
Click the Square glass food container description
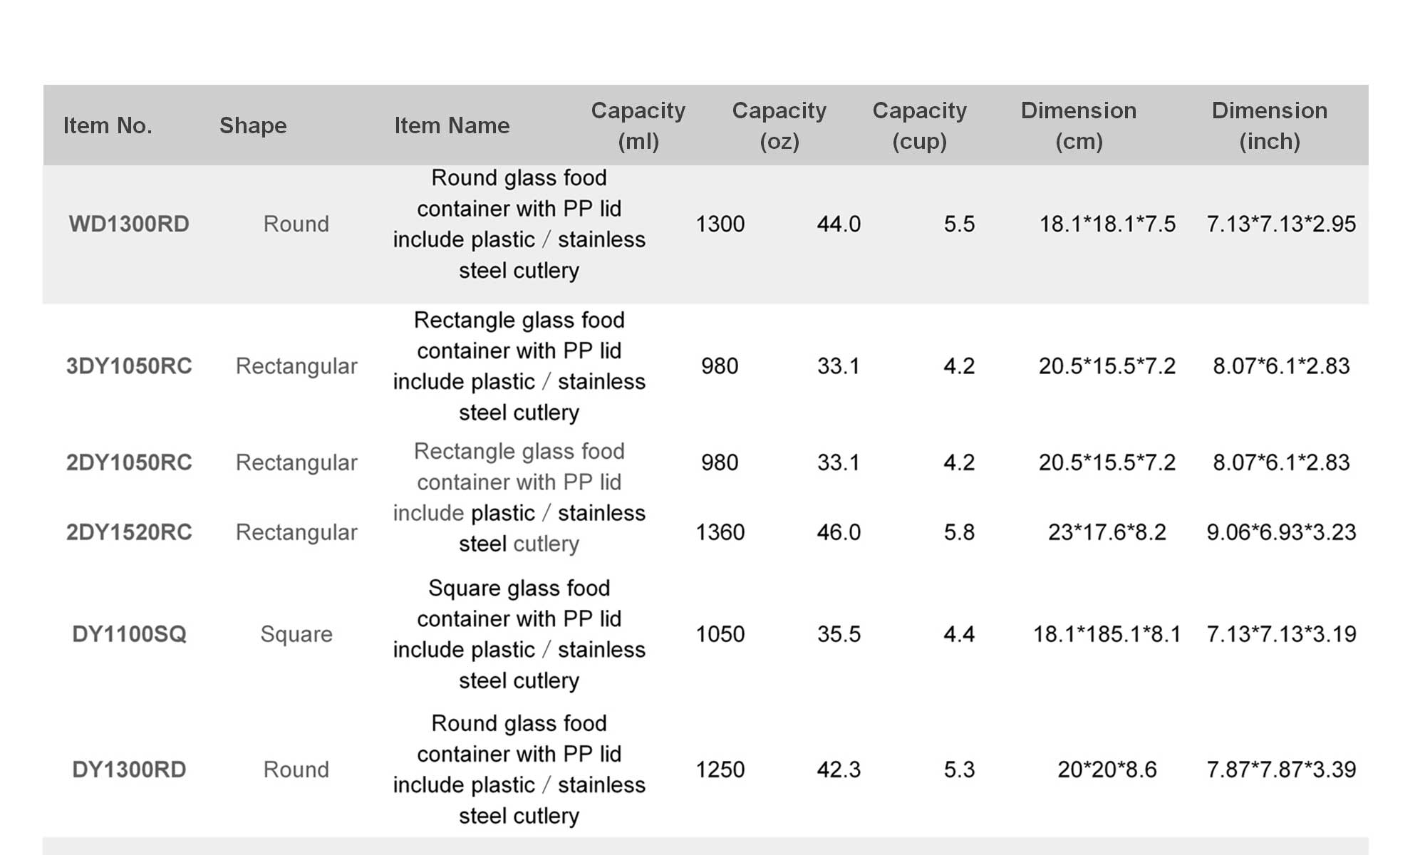(519, 634)
